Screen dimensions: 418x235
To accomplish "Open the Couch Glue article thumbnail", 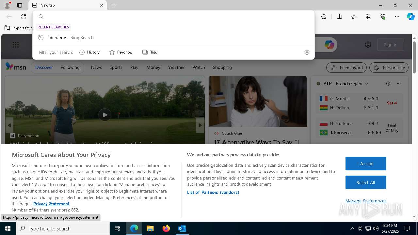I will (258, 101).
